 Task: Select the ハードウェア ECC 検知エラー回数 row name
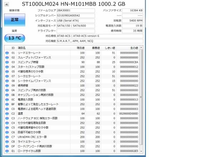(x=38, y=118)
